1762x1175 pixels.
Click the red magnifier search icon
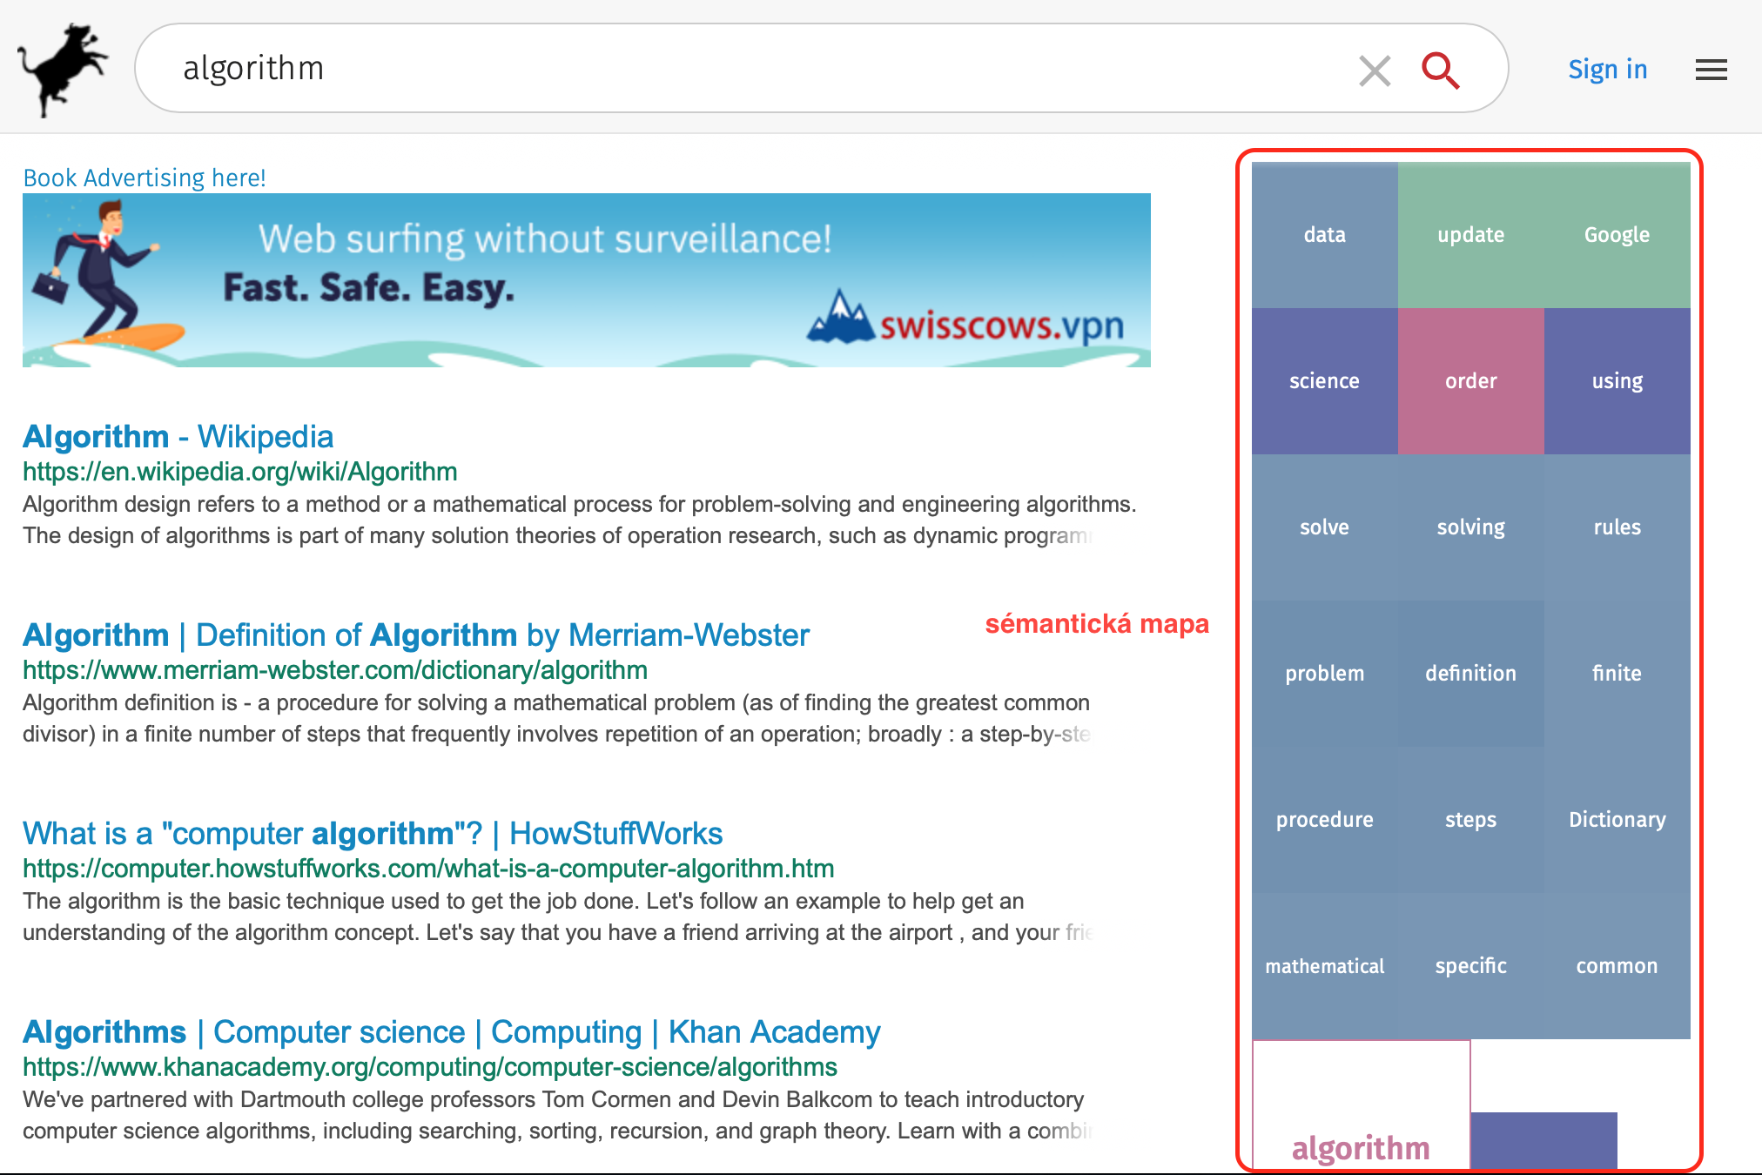(1440, 70)
